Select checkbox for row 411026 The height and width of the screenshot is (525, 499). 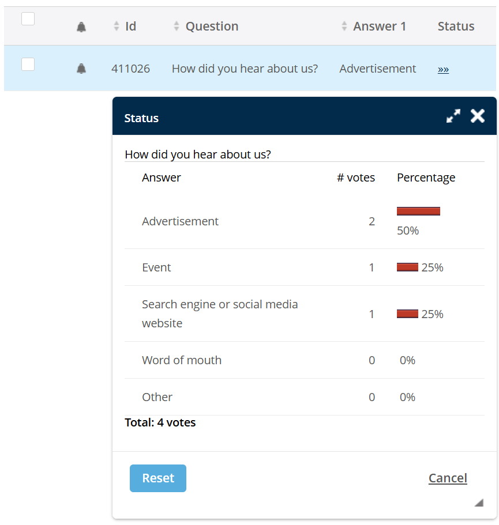[28, 65]
